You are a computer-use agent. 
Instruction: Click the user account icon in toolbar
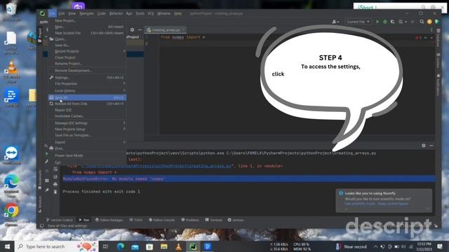[x=334, y=22]
